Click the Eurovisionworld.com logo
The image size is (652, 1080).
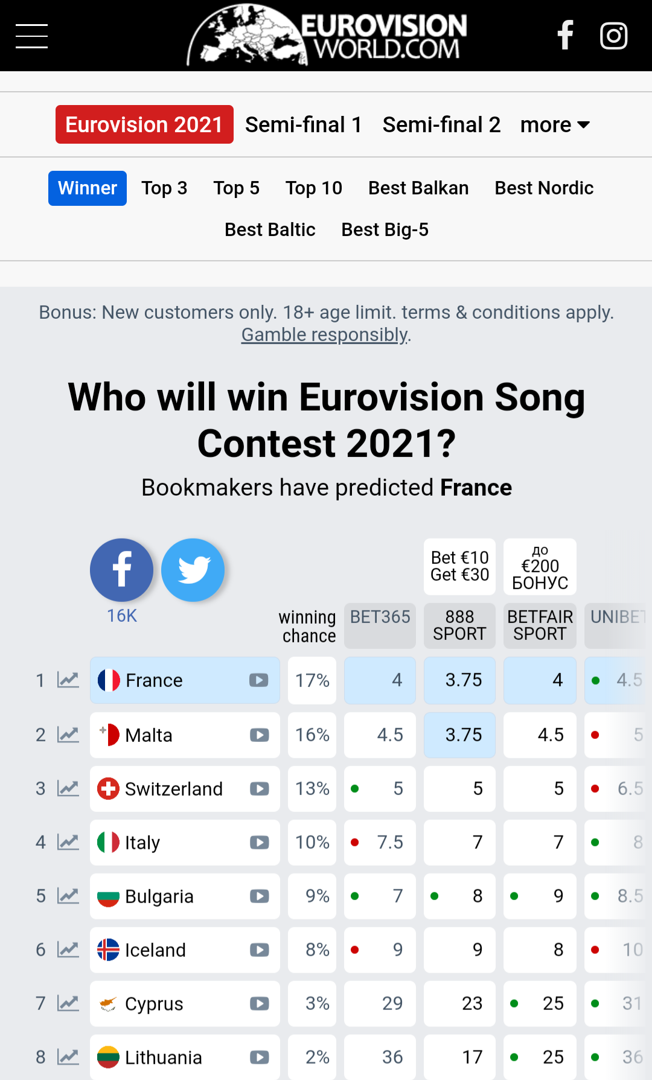[x=327, y=36]
